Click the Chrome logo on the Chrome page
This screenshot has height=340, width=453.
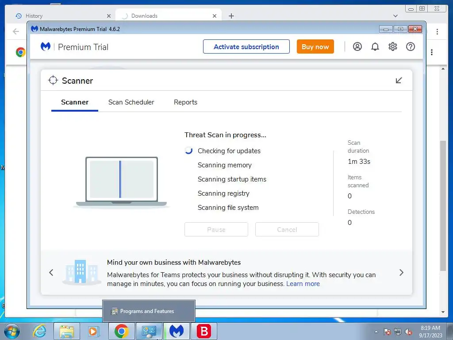click(x=20, y=52)
